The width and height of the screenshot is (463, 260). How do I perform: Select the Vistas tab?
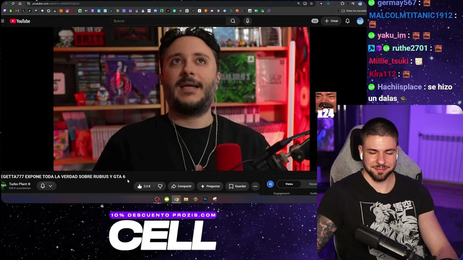point(289,184)
